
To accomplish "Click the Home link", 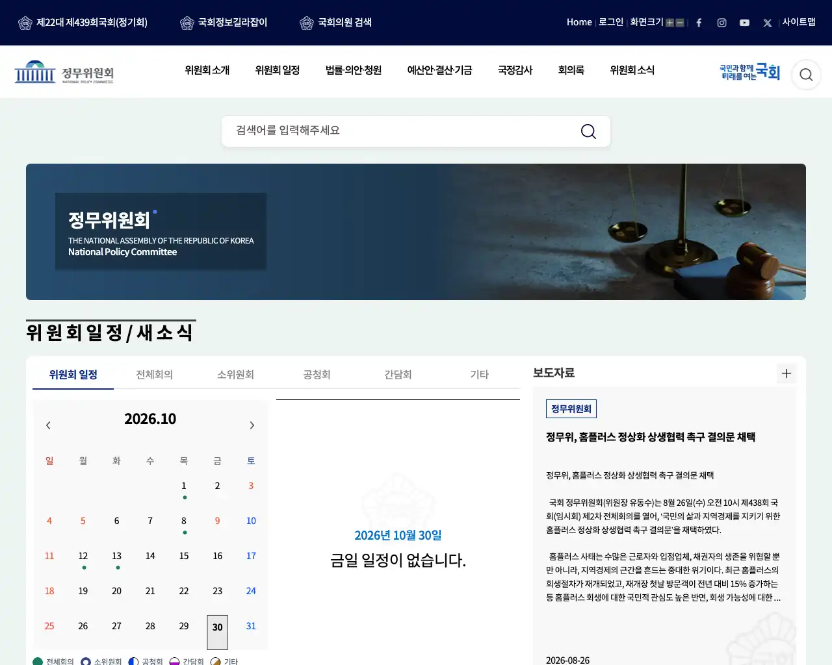I will click(579, 22).
